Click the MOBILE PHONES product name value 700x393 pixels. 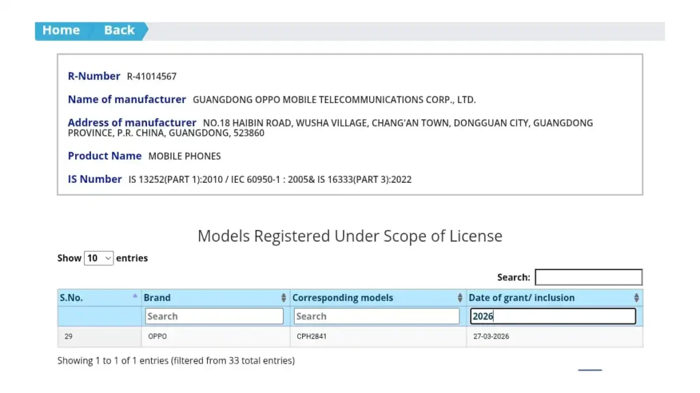pyautogui.click(x=185, y=156)
